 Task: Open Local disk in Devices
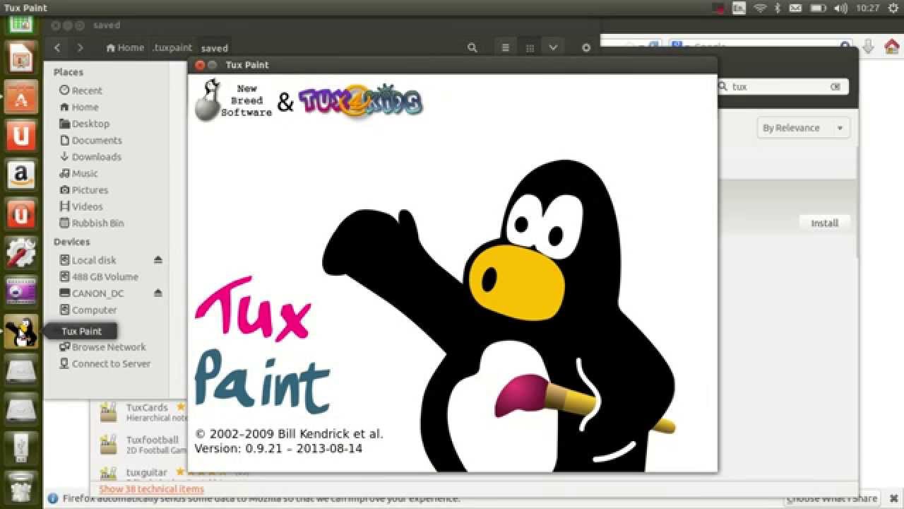[x=87, y=260]
